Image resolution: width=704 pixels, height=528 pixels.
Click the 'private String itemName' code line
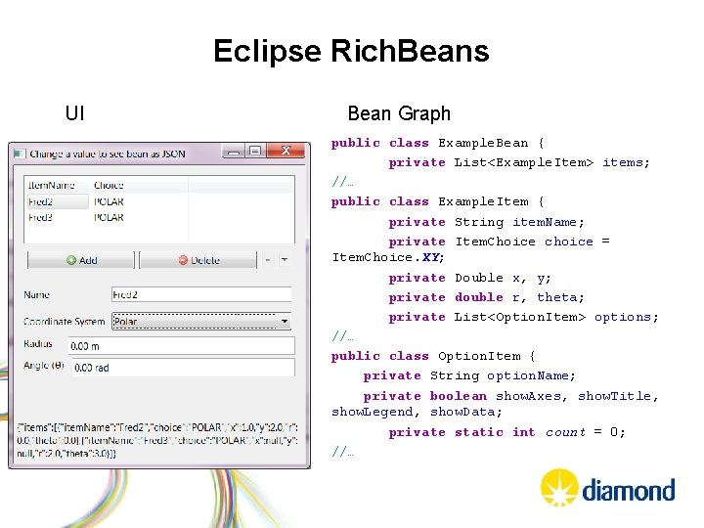pyautogui.click(x=486, y=222)
